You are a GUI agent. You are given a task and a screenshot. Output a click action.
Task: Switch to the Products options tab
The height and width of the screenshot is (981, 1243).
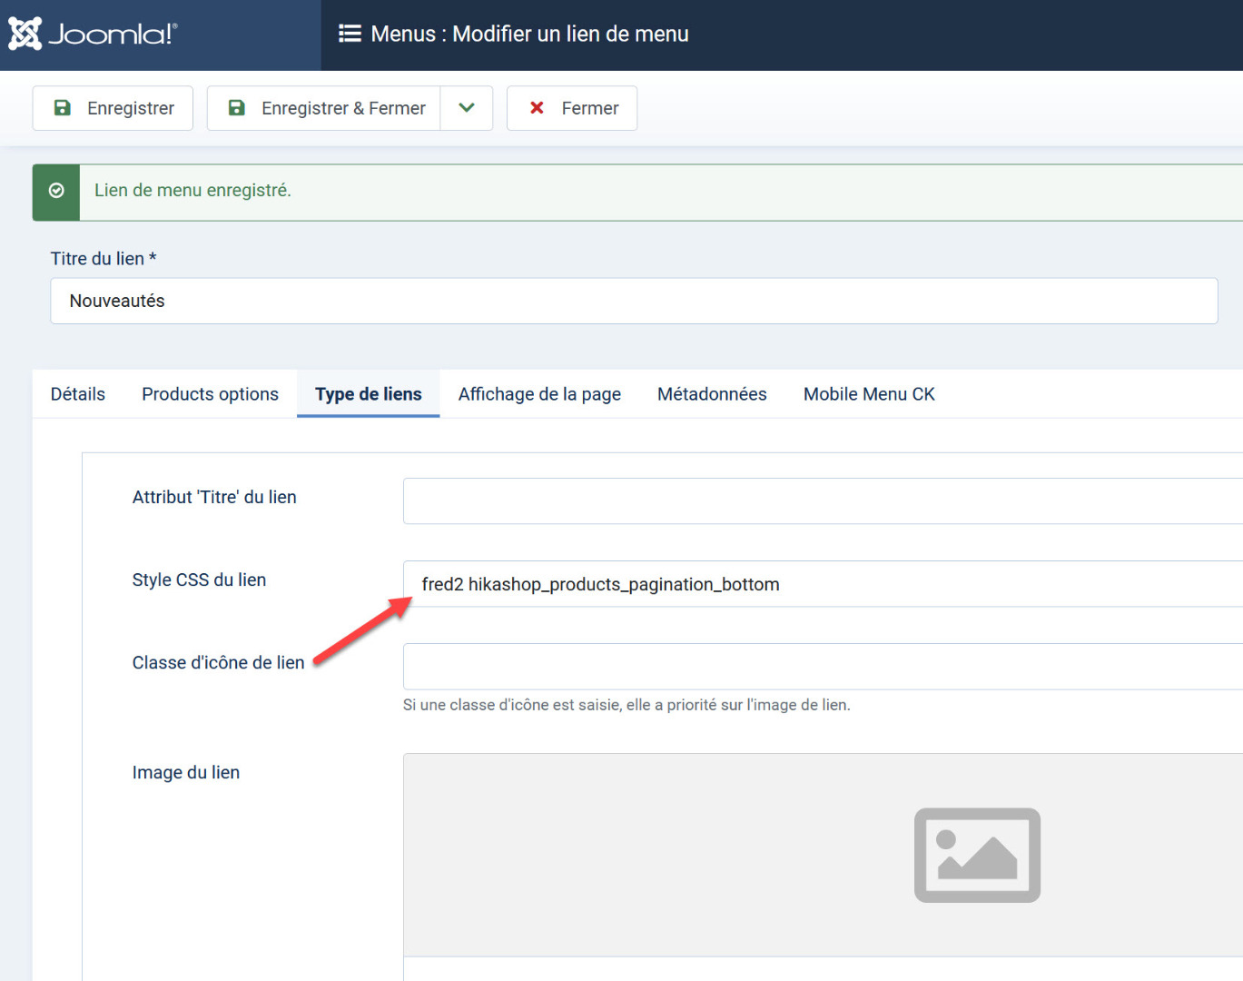210,394
